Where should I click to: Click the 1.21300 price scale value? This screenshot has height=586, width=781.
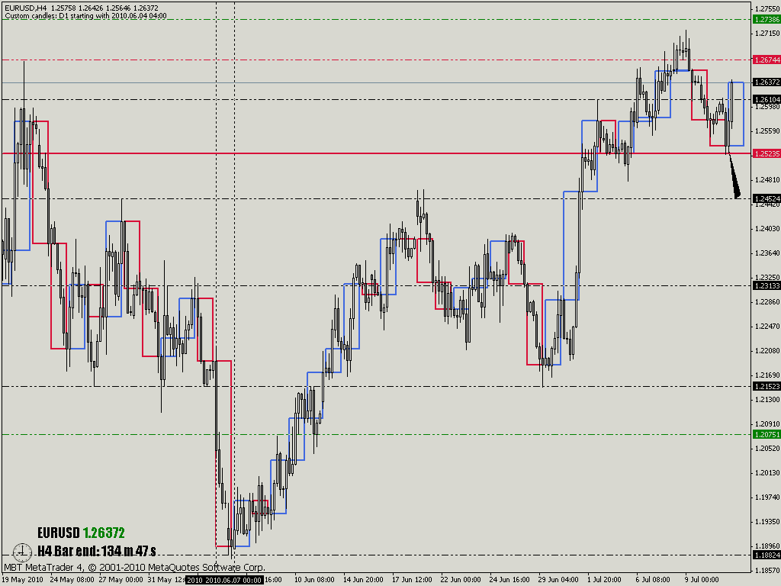pos(767,399)
